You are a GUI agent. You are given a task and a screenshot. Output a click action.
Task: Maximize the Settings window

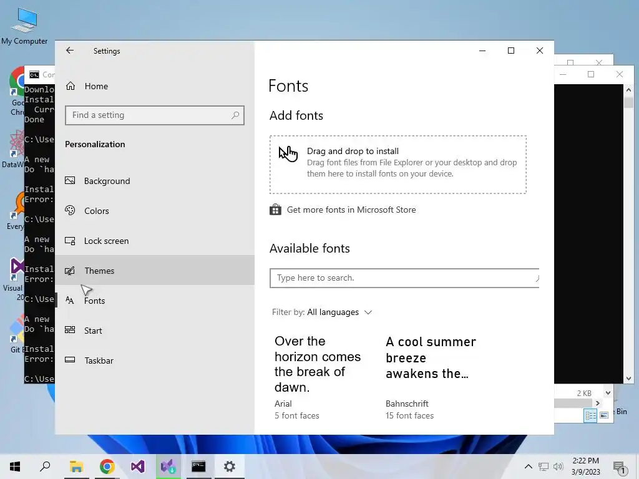pyautogui.click(x=510, y=51)
